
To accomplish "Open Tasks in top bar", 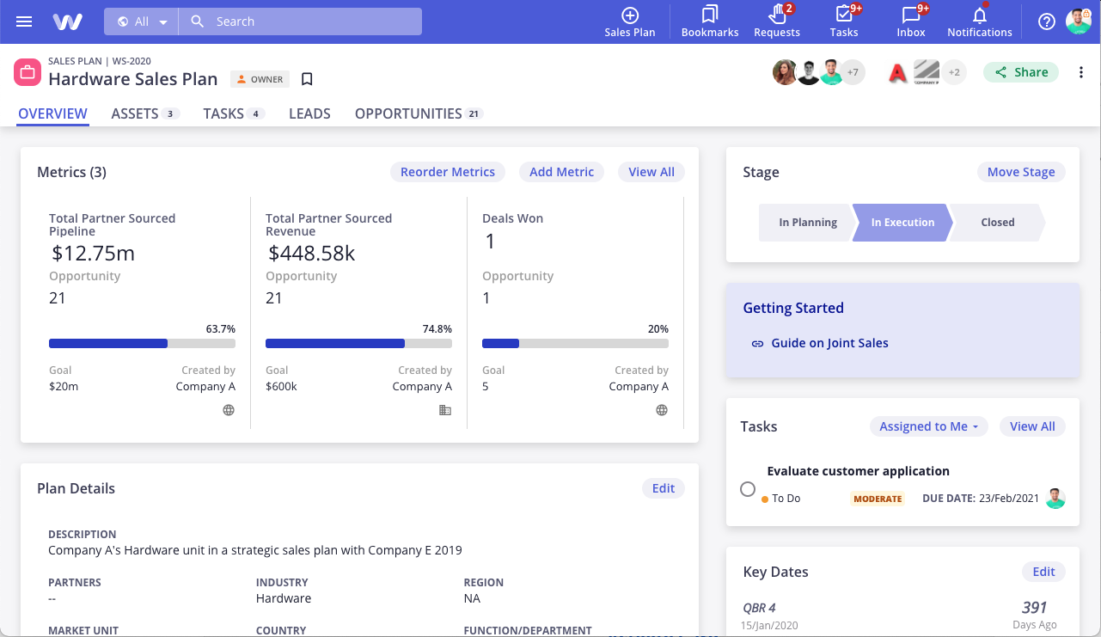I will click(844, 22).
